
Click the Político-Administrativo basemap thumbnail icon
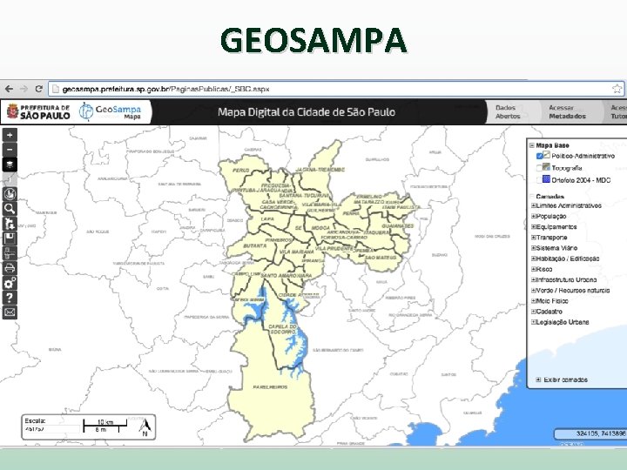pos(547,155)
